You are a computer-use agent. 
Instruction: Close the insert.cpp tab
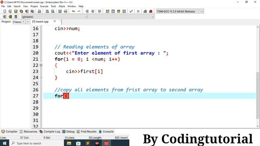click(x=54, y=21)
